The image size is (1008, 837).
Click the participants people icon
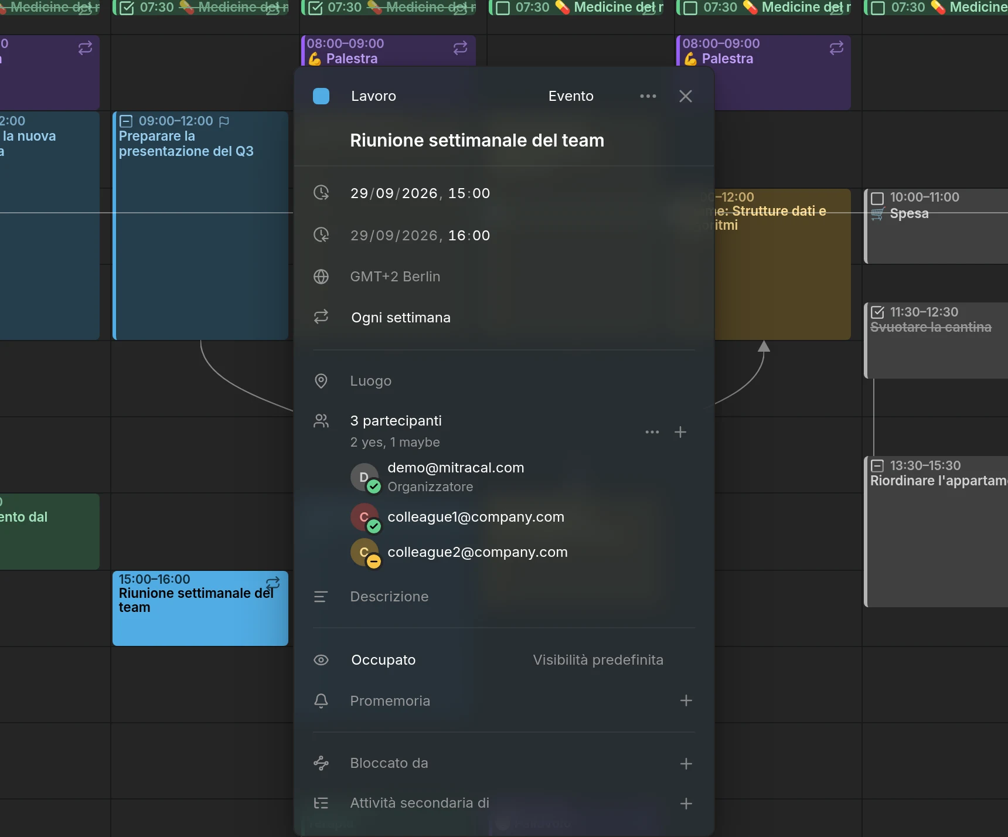point(321,421)
